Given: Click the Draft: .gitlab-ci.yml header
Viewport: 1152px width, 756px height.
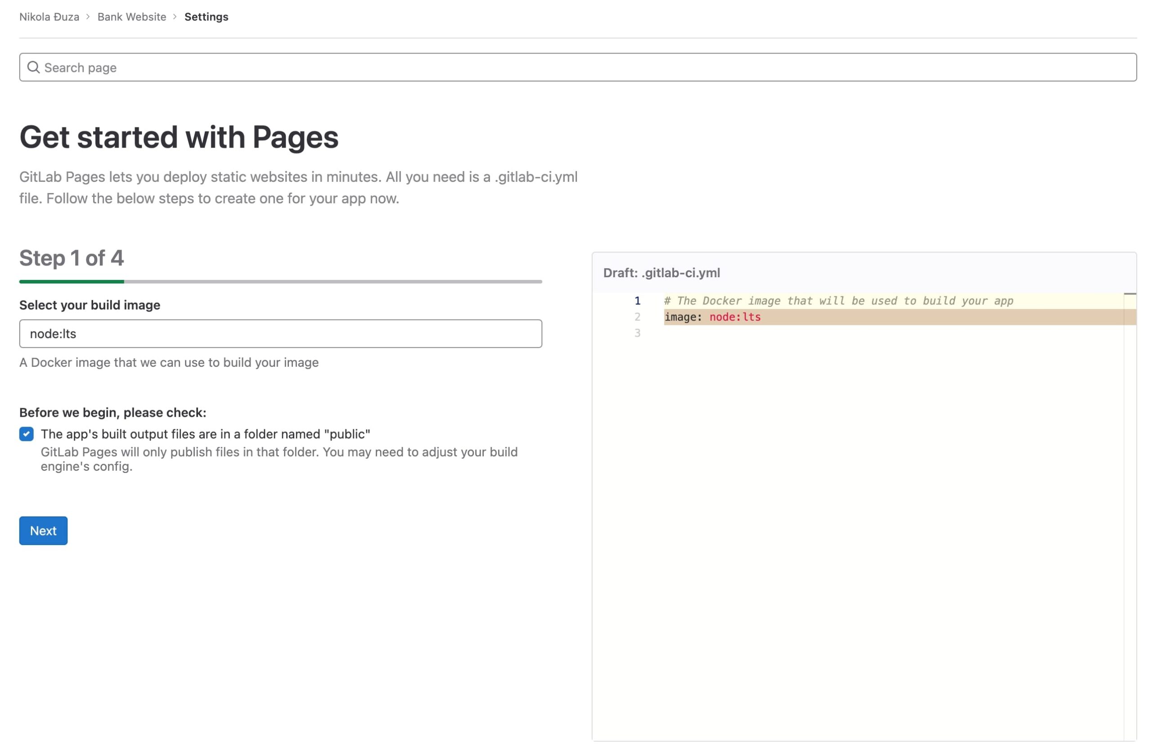Looking at the screenshot, I should pyautogui.click(x=661, y=273).
